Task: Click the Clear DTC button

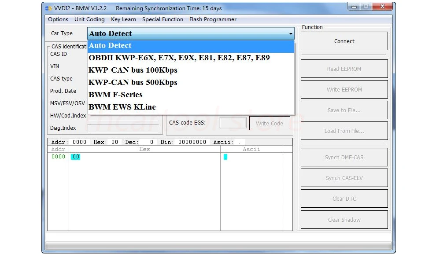Action: click(x=344, y=198)
